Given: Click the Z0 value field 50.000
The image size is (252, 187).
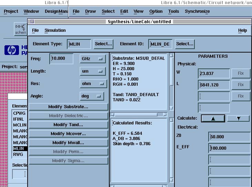Looking at the screenshot, I should point(230,137).
